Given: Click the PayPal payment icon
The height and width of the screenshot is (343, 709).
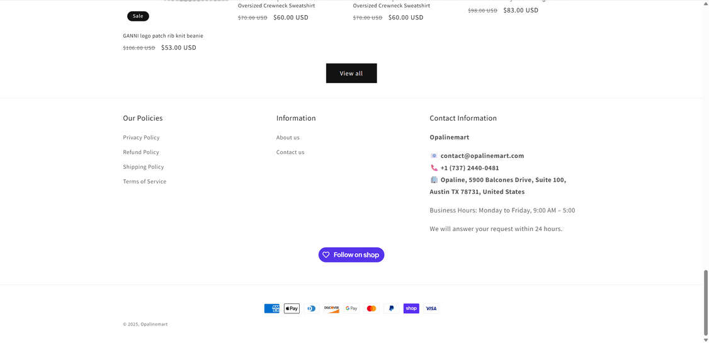Looking at the screenshot, I should click(391, 308).
